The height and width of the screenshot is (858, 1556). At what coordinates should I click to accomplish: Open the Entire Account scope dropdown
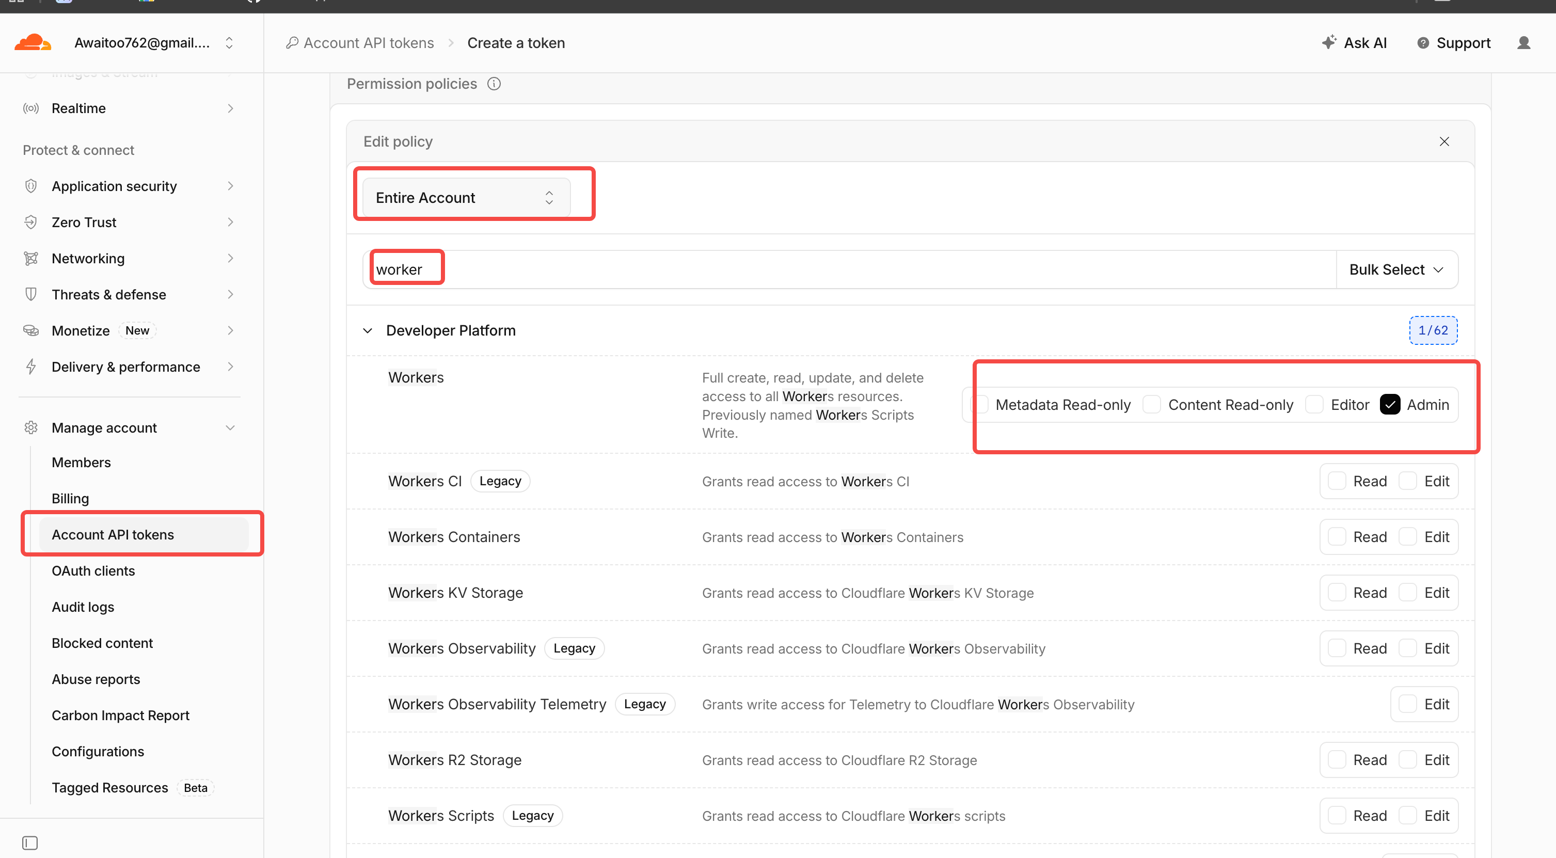pos(466,198)
